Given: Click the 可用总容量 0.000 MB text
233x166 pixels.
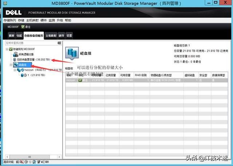Looking at the screenshot, I should point(187,56).
